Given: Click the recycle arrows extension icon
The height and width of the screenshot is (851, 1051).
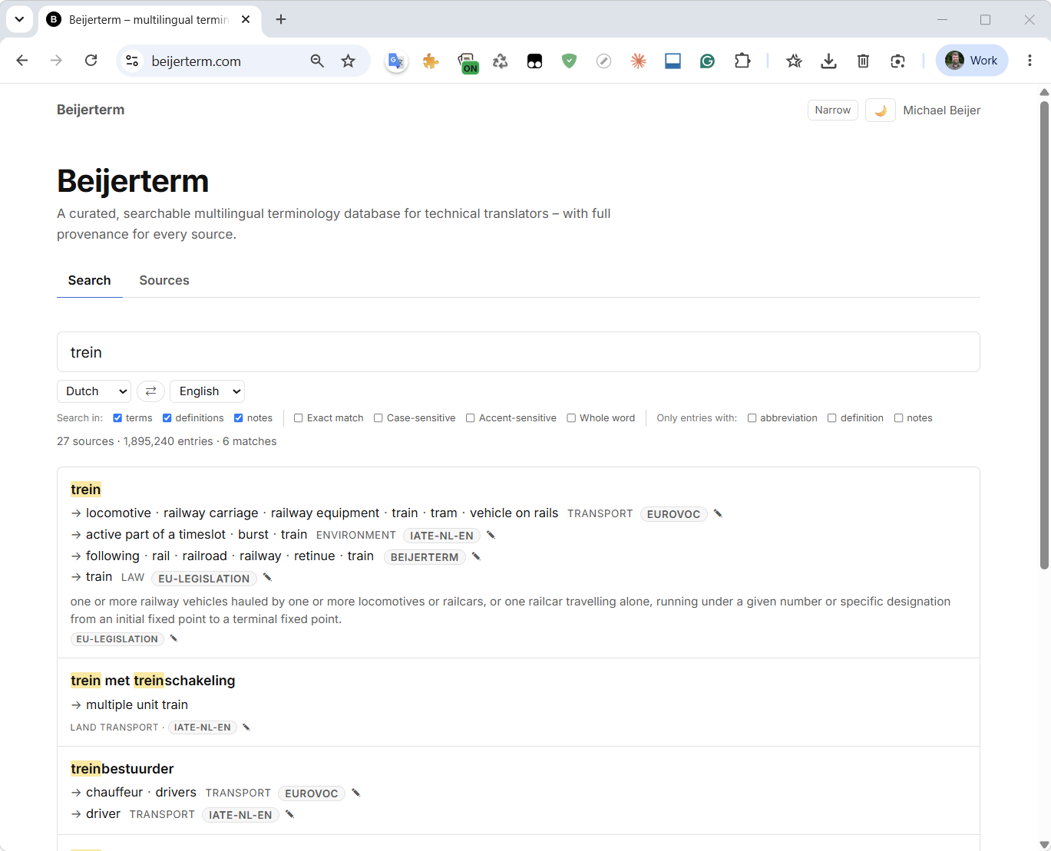Looking at the screenshot, I should (x=500, y=61).
